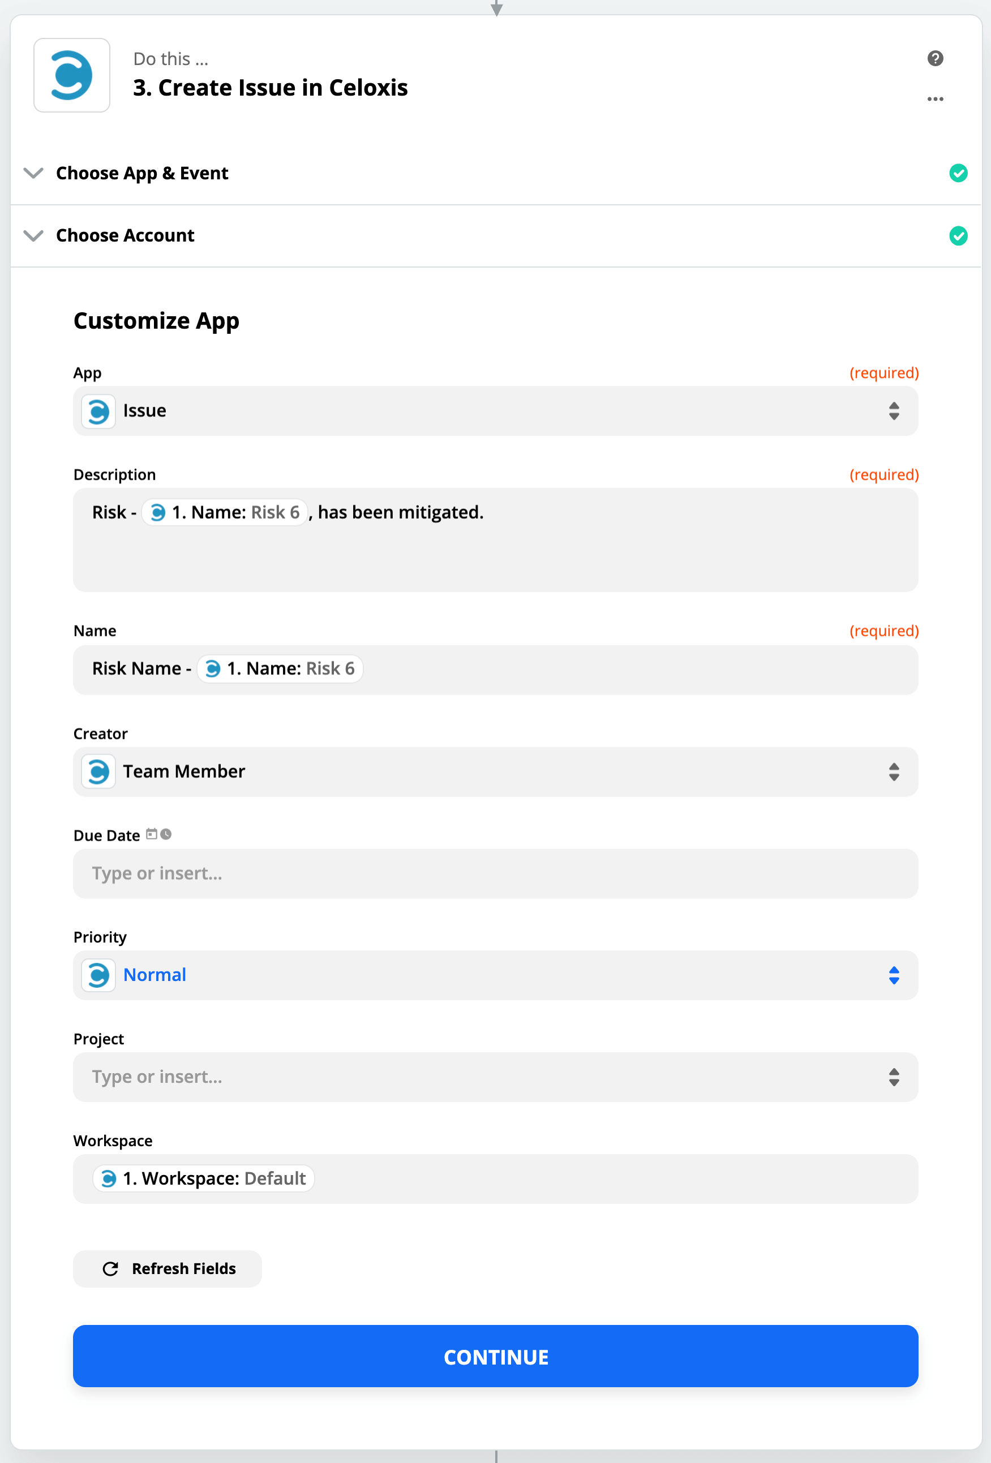This screenshot has width=991, height=1463.
Task: Click the CONTINUE button
Action: tap(496, 1356)
